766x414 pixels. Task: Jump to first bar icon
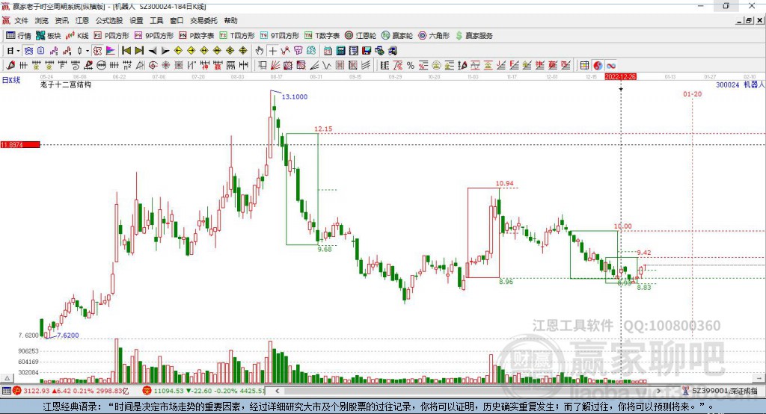pyautogui.click(x=126, y=51)
